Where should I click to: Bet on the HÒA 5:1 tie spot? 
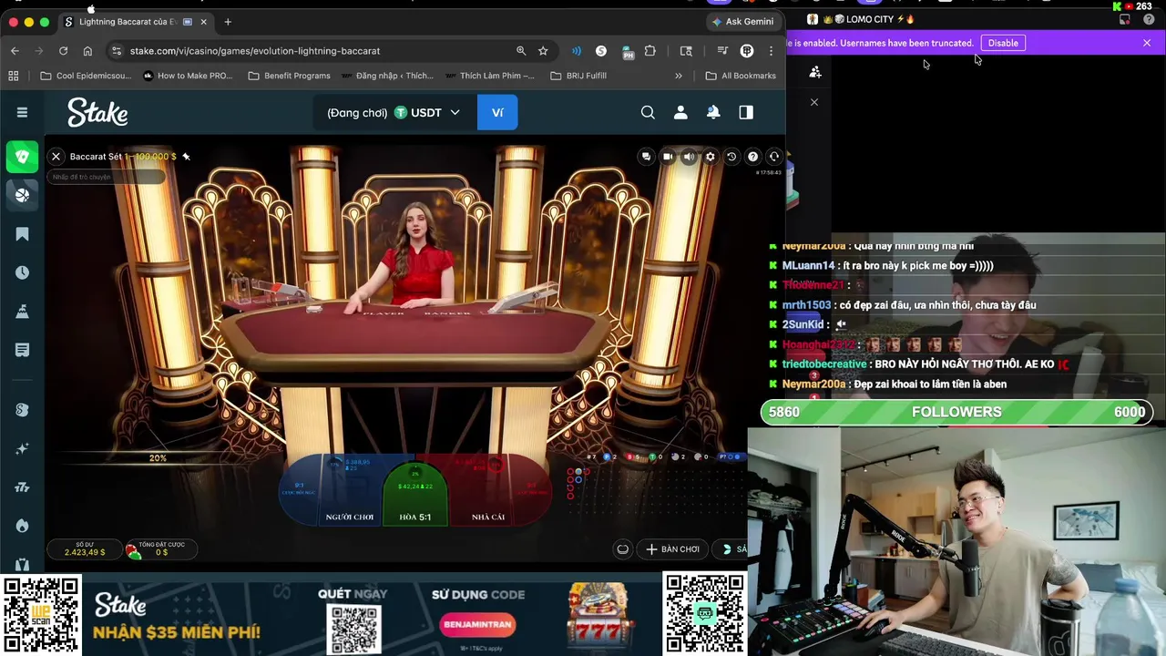click(x=414, y=495)
